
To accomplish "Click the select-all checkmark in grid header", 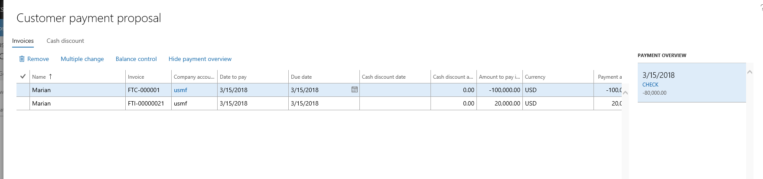I will coord(23,77).
